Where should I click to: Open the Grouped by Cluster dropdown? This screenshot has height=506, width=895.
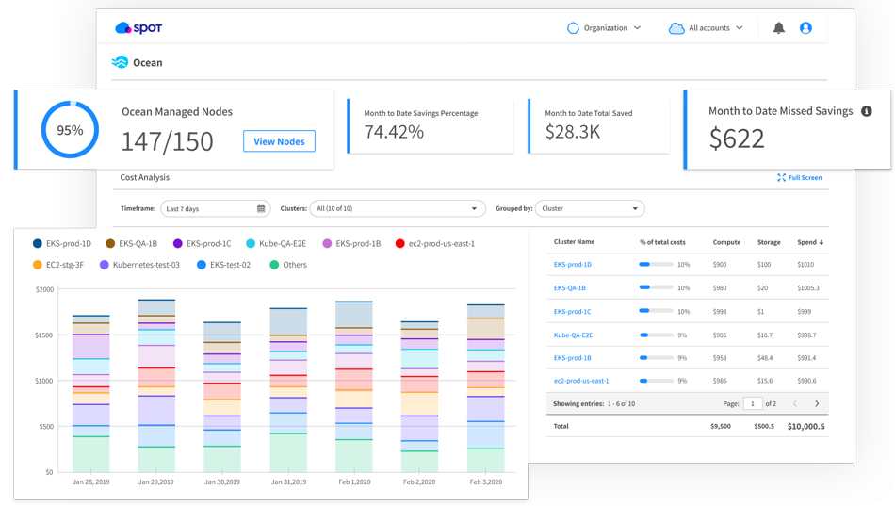tap(590, 208)
